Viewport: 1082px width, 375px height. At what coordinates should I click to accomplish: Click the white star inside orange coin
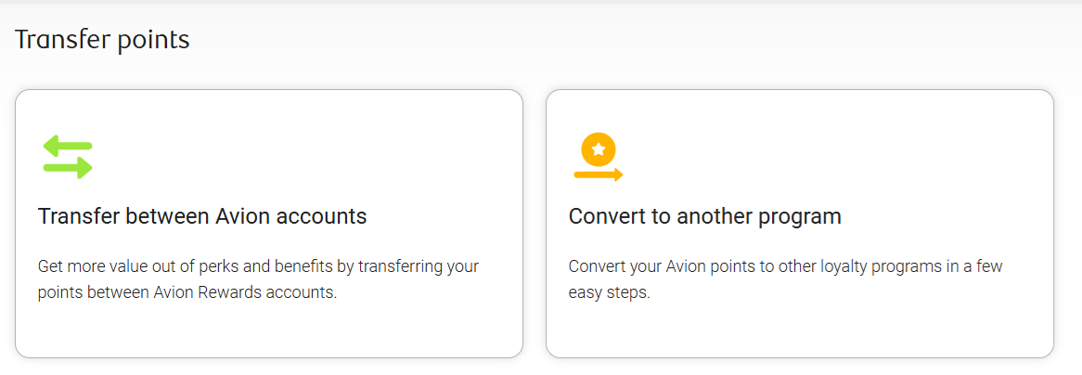[599, 149]
